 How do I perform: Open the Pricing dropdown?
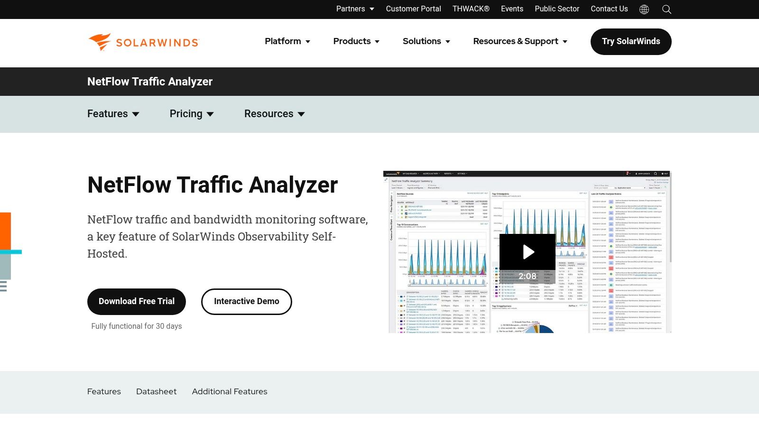192,114
